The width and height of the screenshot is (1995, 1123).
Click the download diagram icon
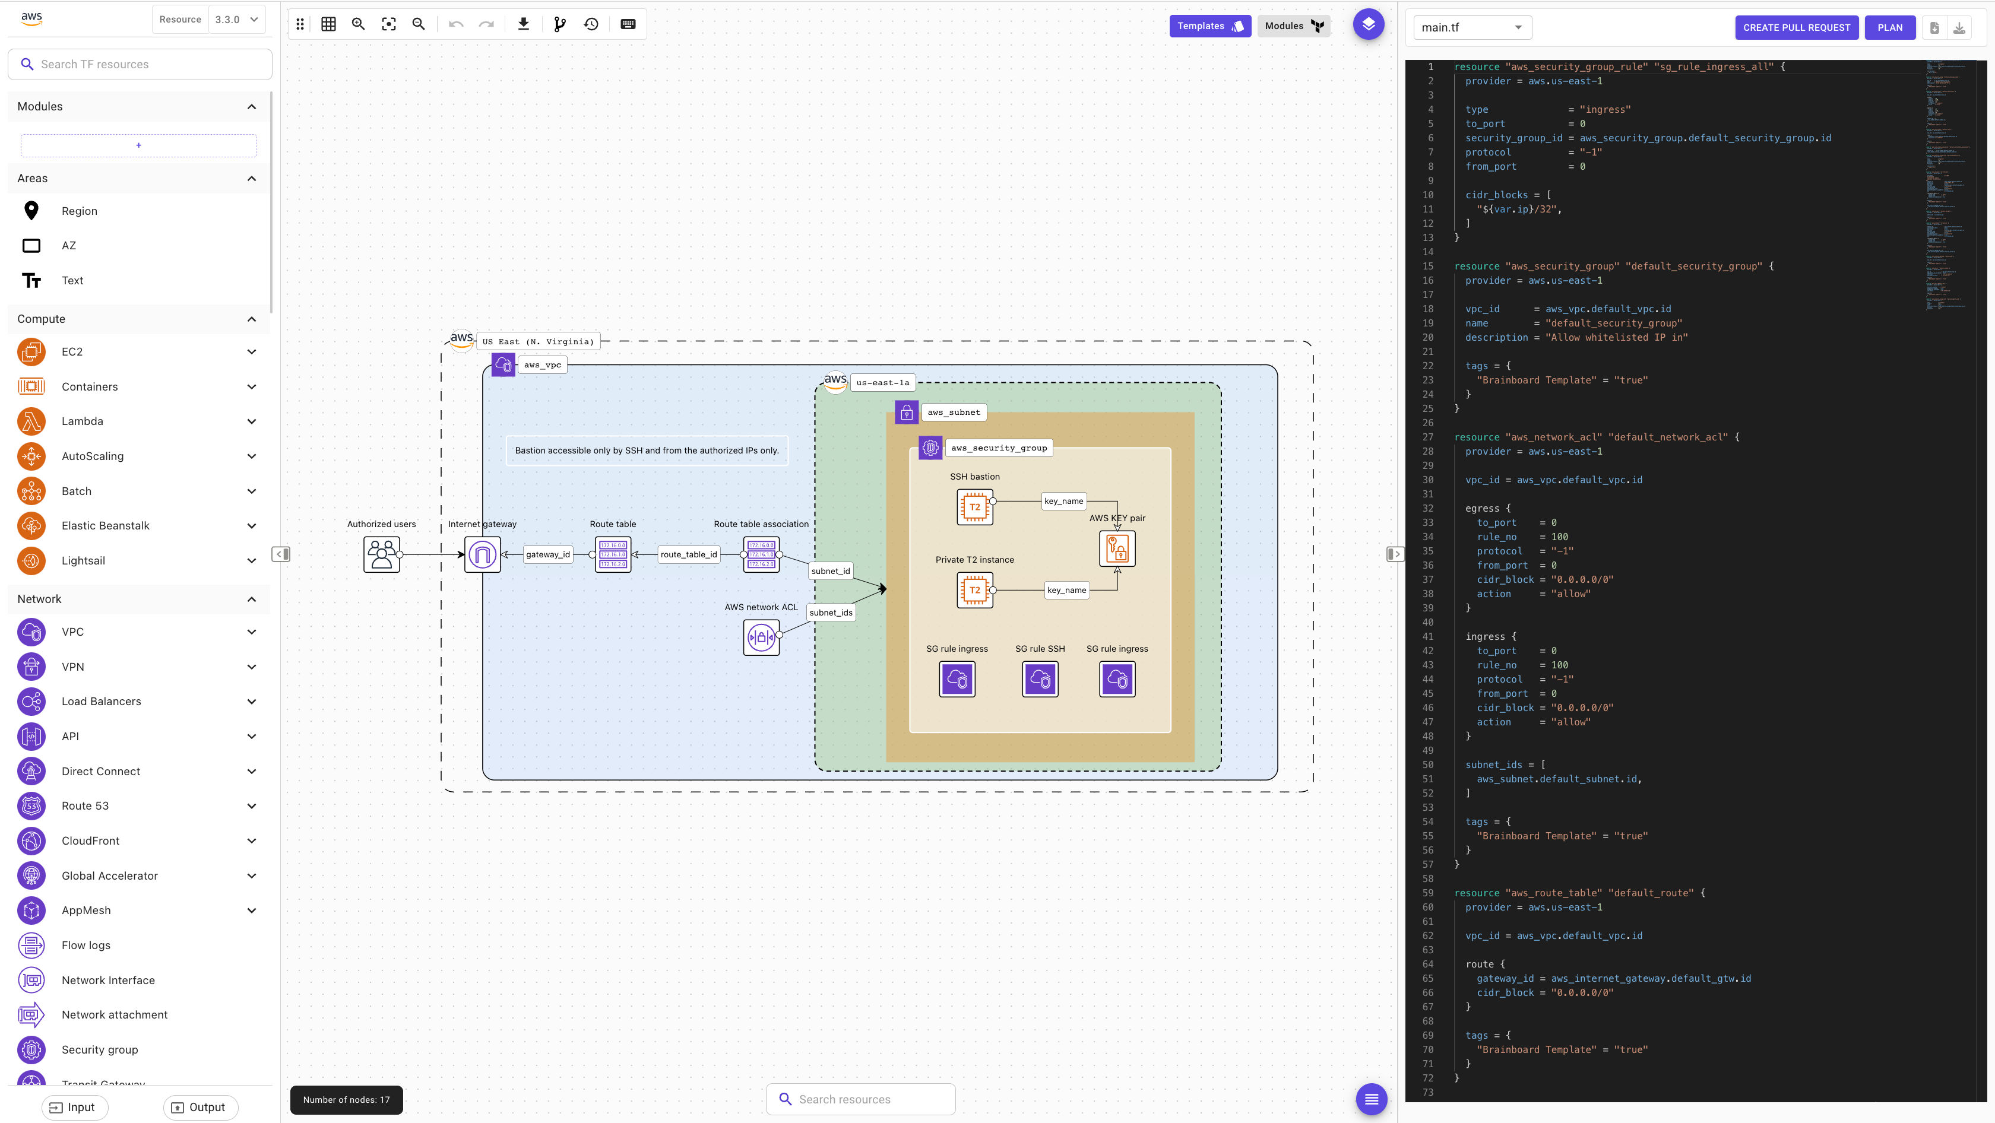tap(524, 24)
